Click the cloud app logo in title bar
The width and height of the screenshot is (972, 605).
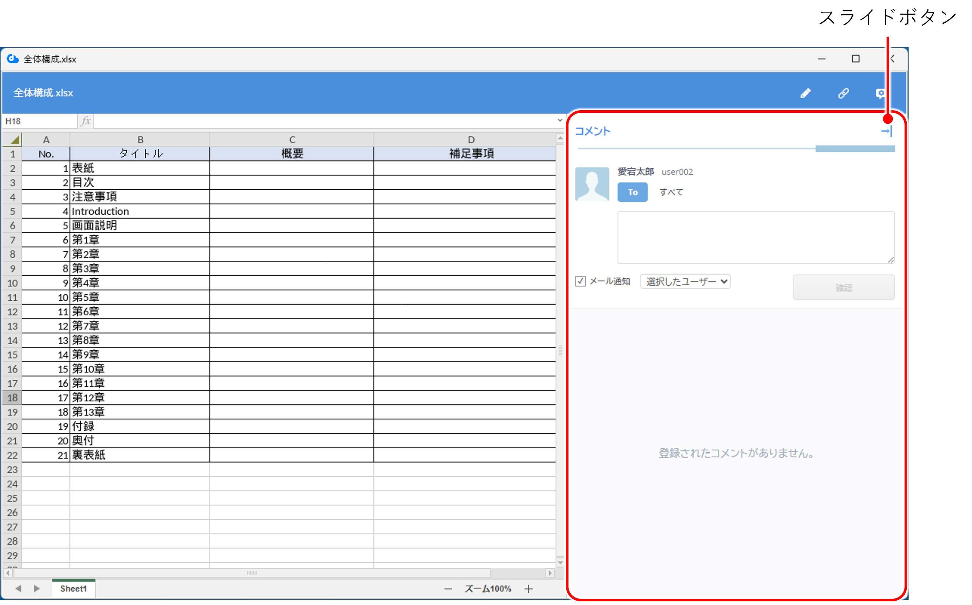pyautogui.click(x=12, y=59)
